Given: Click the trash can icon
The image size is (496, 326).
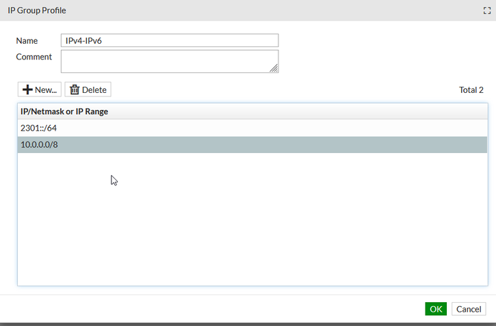Looking at the screenshot, I should [75, 90].
